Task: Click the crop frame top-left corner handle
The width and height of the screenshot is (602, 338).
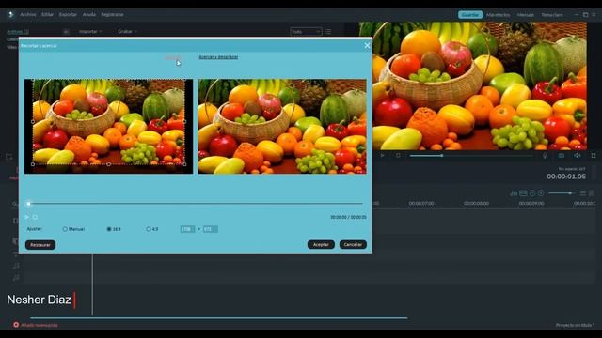Action: point(33,80)
